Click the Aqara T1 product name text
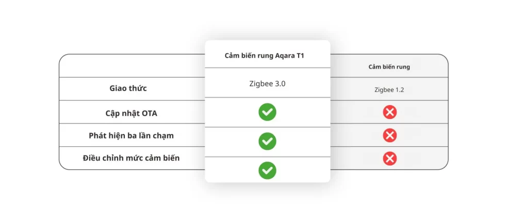The width and height of the screenshot is (511, 209). 290,56
